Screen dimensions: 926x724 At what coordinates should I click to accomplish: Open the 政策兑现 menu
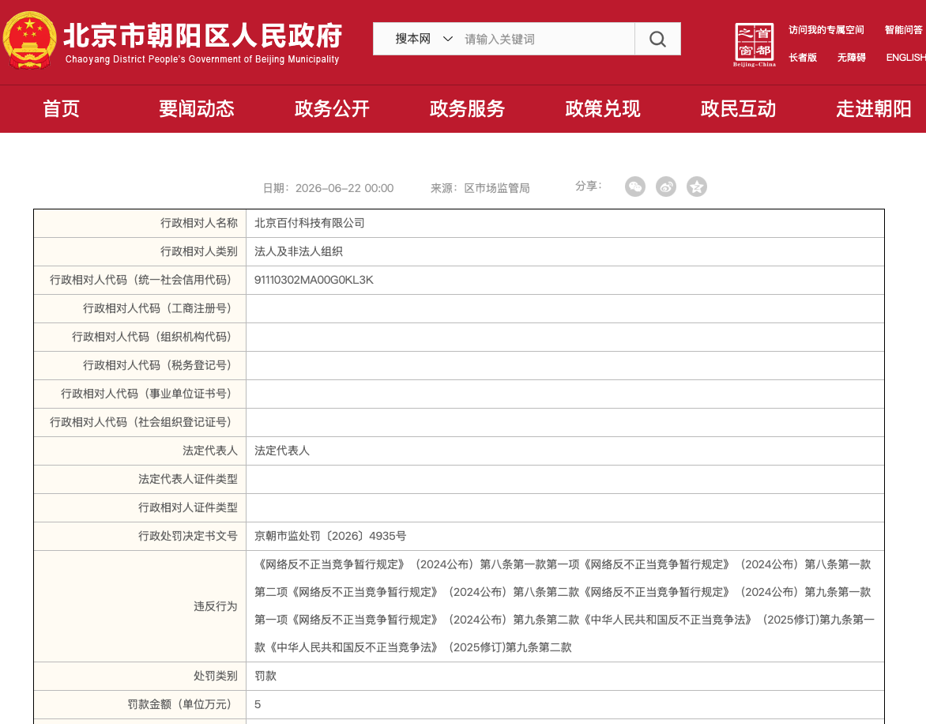tap(602, 108)
